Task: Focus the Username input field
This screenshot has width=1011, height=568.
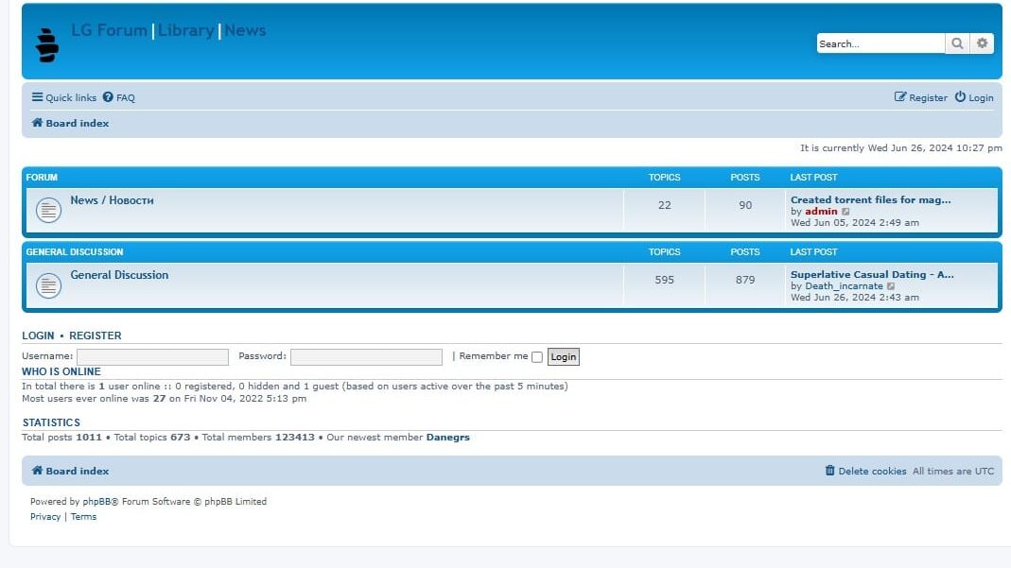Action: coord(152,357)
